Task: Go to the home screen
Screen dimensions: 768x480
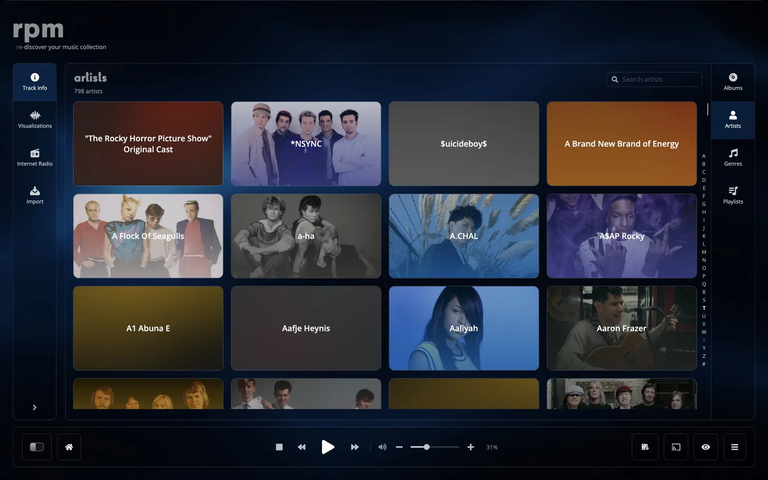Action: tap(69, 447)
